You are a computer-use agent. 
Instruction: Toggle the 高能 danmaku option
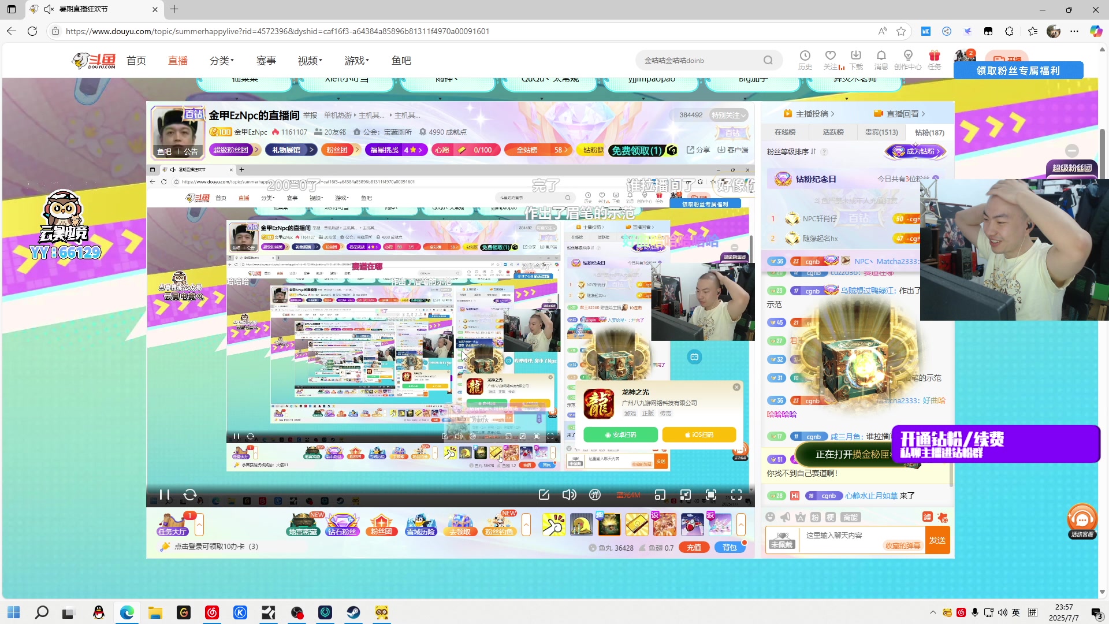click(850, 517)
